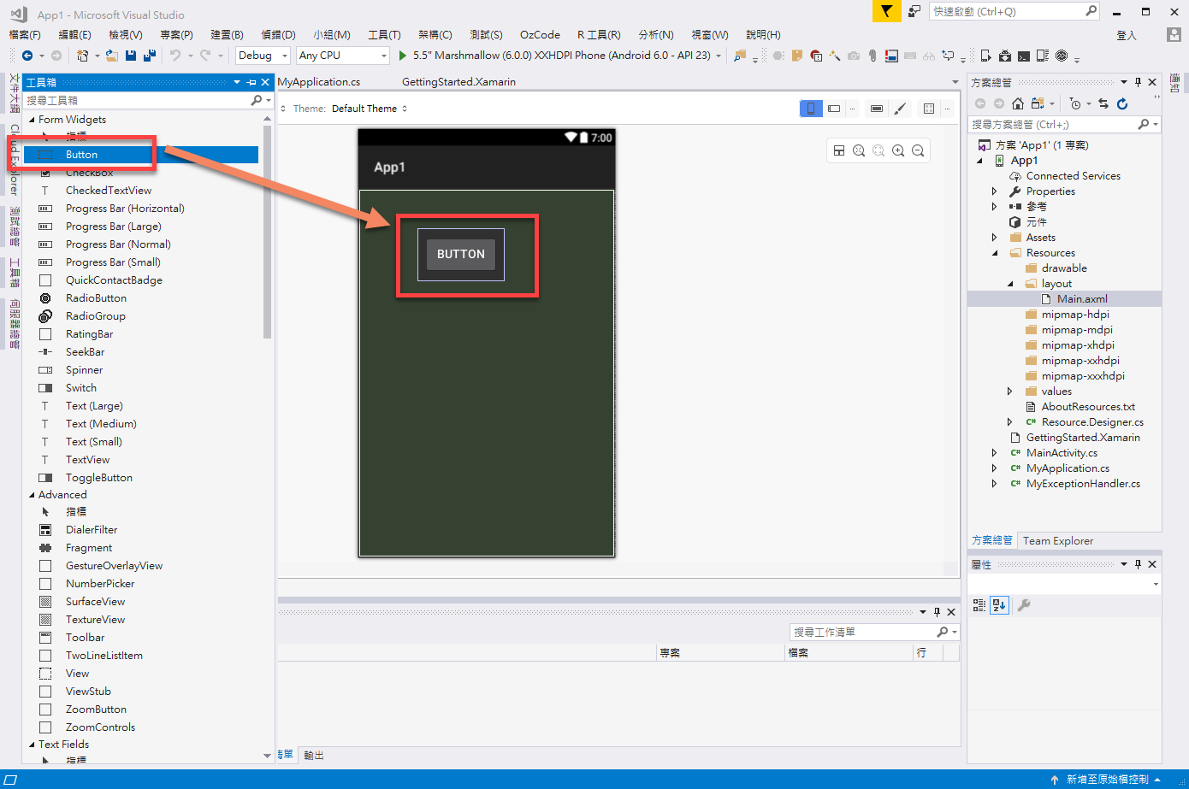The image size is (1189, 789).
Task: Click the Alphabetical sort icon in Properties
Action: [x=999, y=605]
